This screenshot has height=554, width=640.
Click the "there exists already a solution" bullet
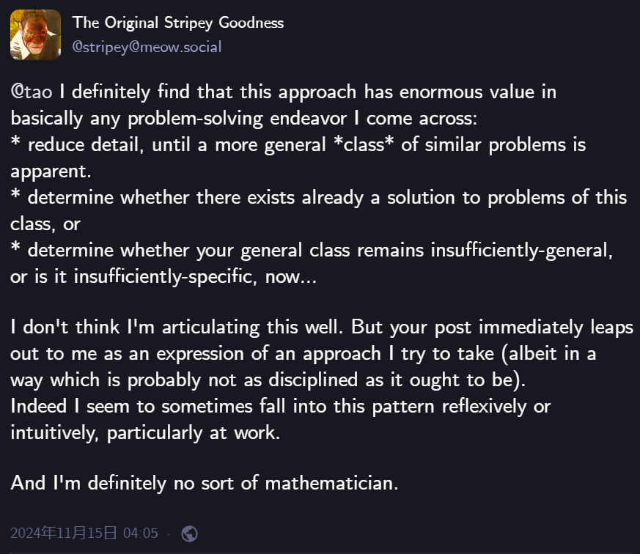click(x=319, y=210)
